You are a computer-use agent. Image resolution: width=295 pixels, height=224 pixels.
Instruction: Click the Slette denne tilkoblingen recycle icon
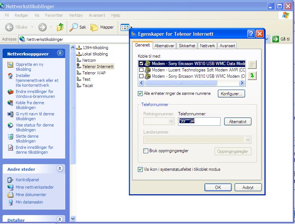(x=10, y=137)
